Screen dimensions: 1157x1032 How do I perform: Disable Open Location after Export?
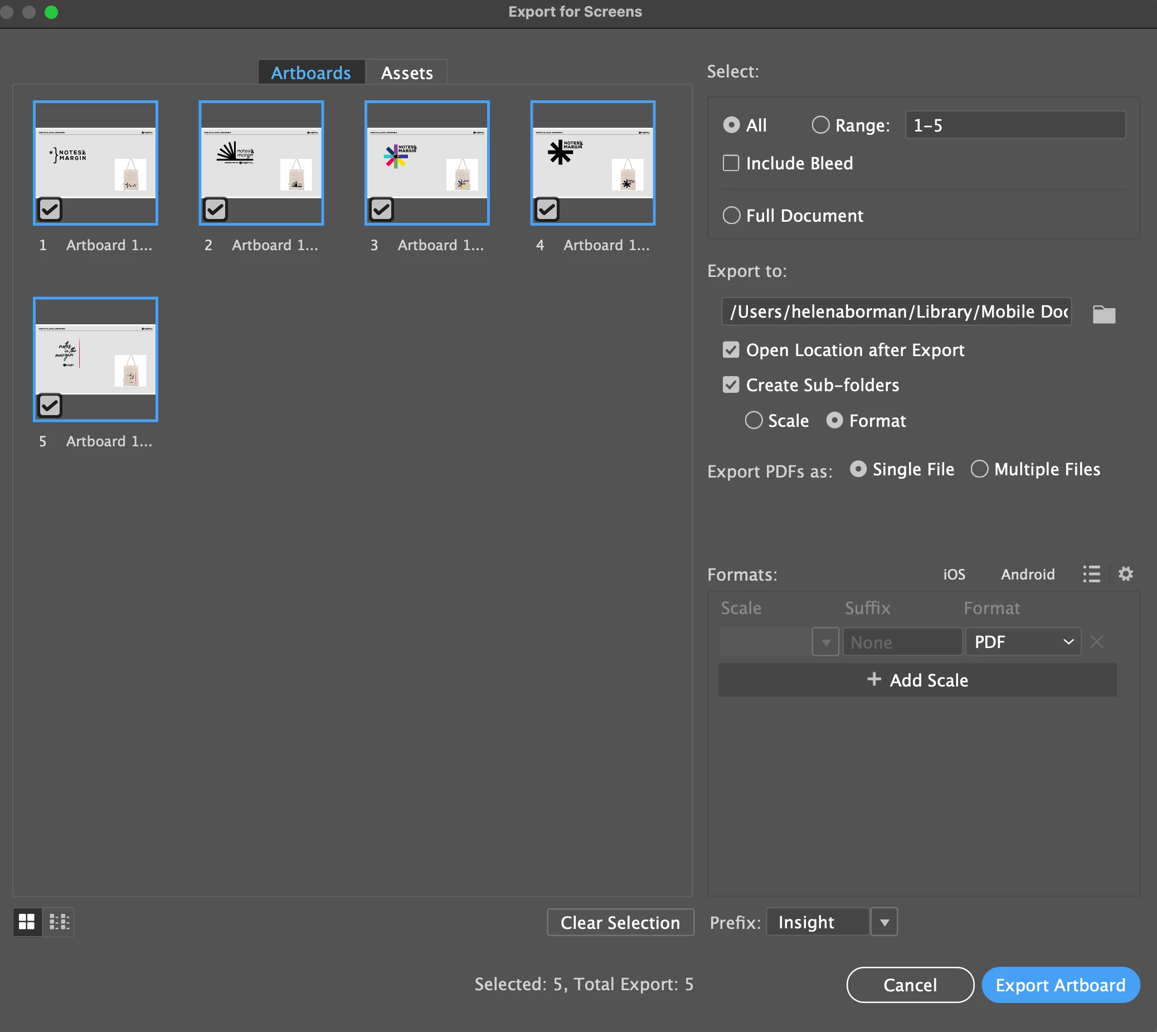731,350
